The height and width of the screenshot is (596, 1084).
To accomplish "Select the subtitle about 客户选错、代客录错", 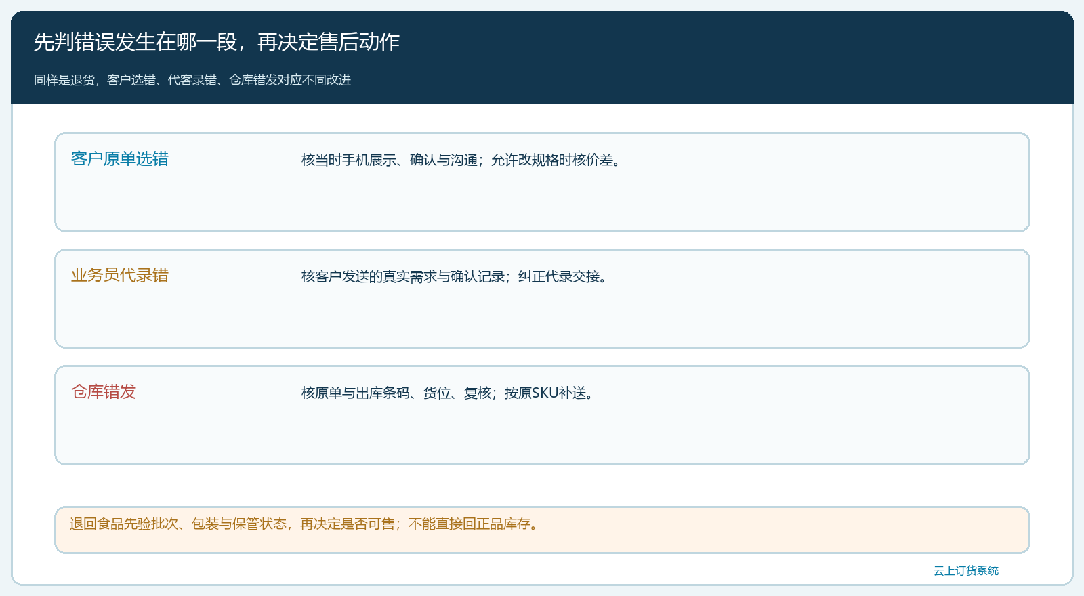I will (x=192, y=80).
